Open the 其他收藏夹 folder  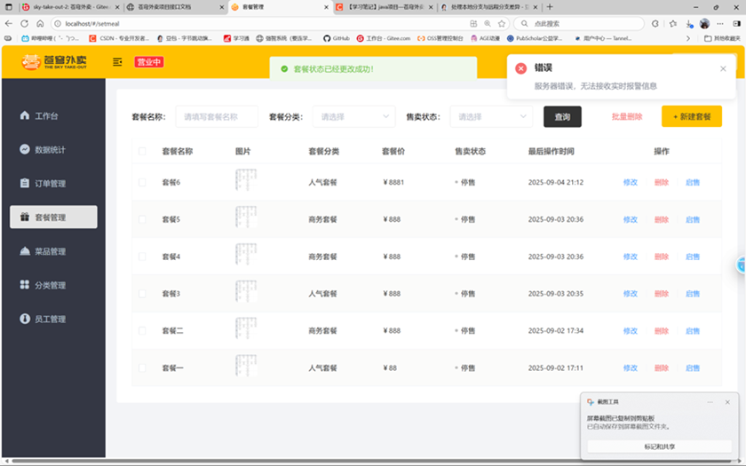722,38
